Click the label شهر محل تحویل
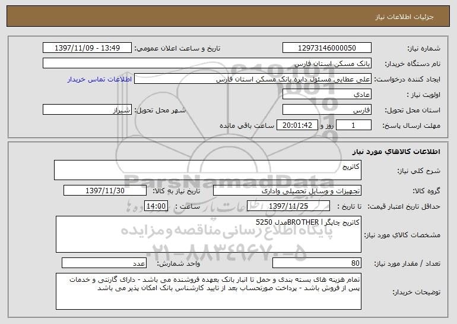457x324 pixels. (x=160, y=111)
